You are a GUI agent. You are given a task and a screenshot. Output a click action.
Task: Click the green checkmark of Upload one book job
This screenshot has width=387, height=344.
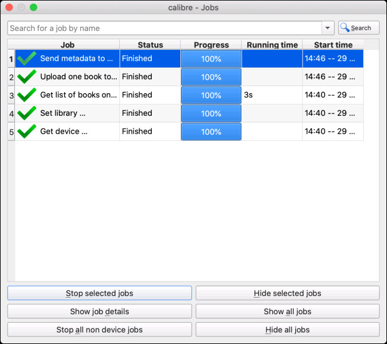click(27, 77)
